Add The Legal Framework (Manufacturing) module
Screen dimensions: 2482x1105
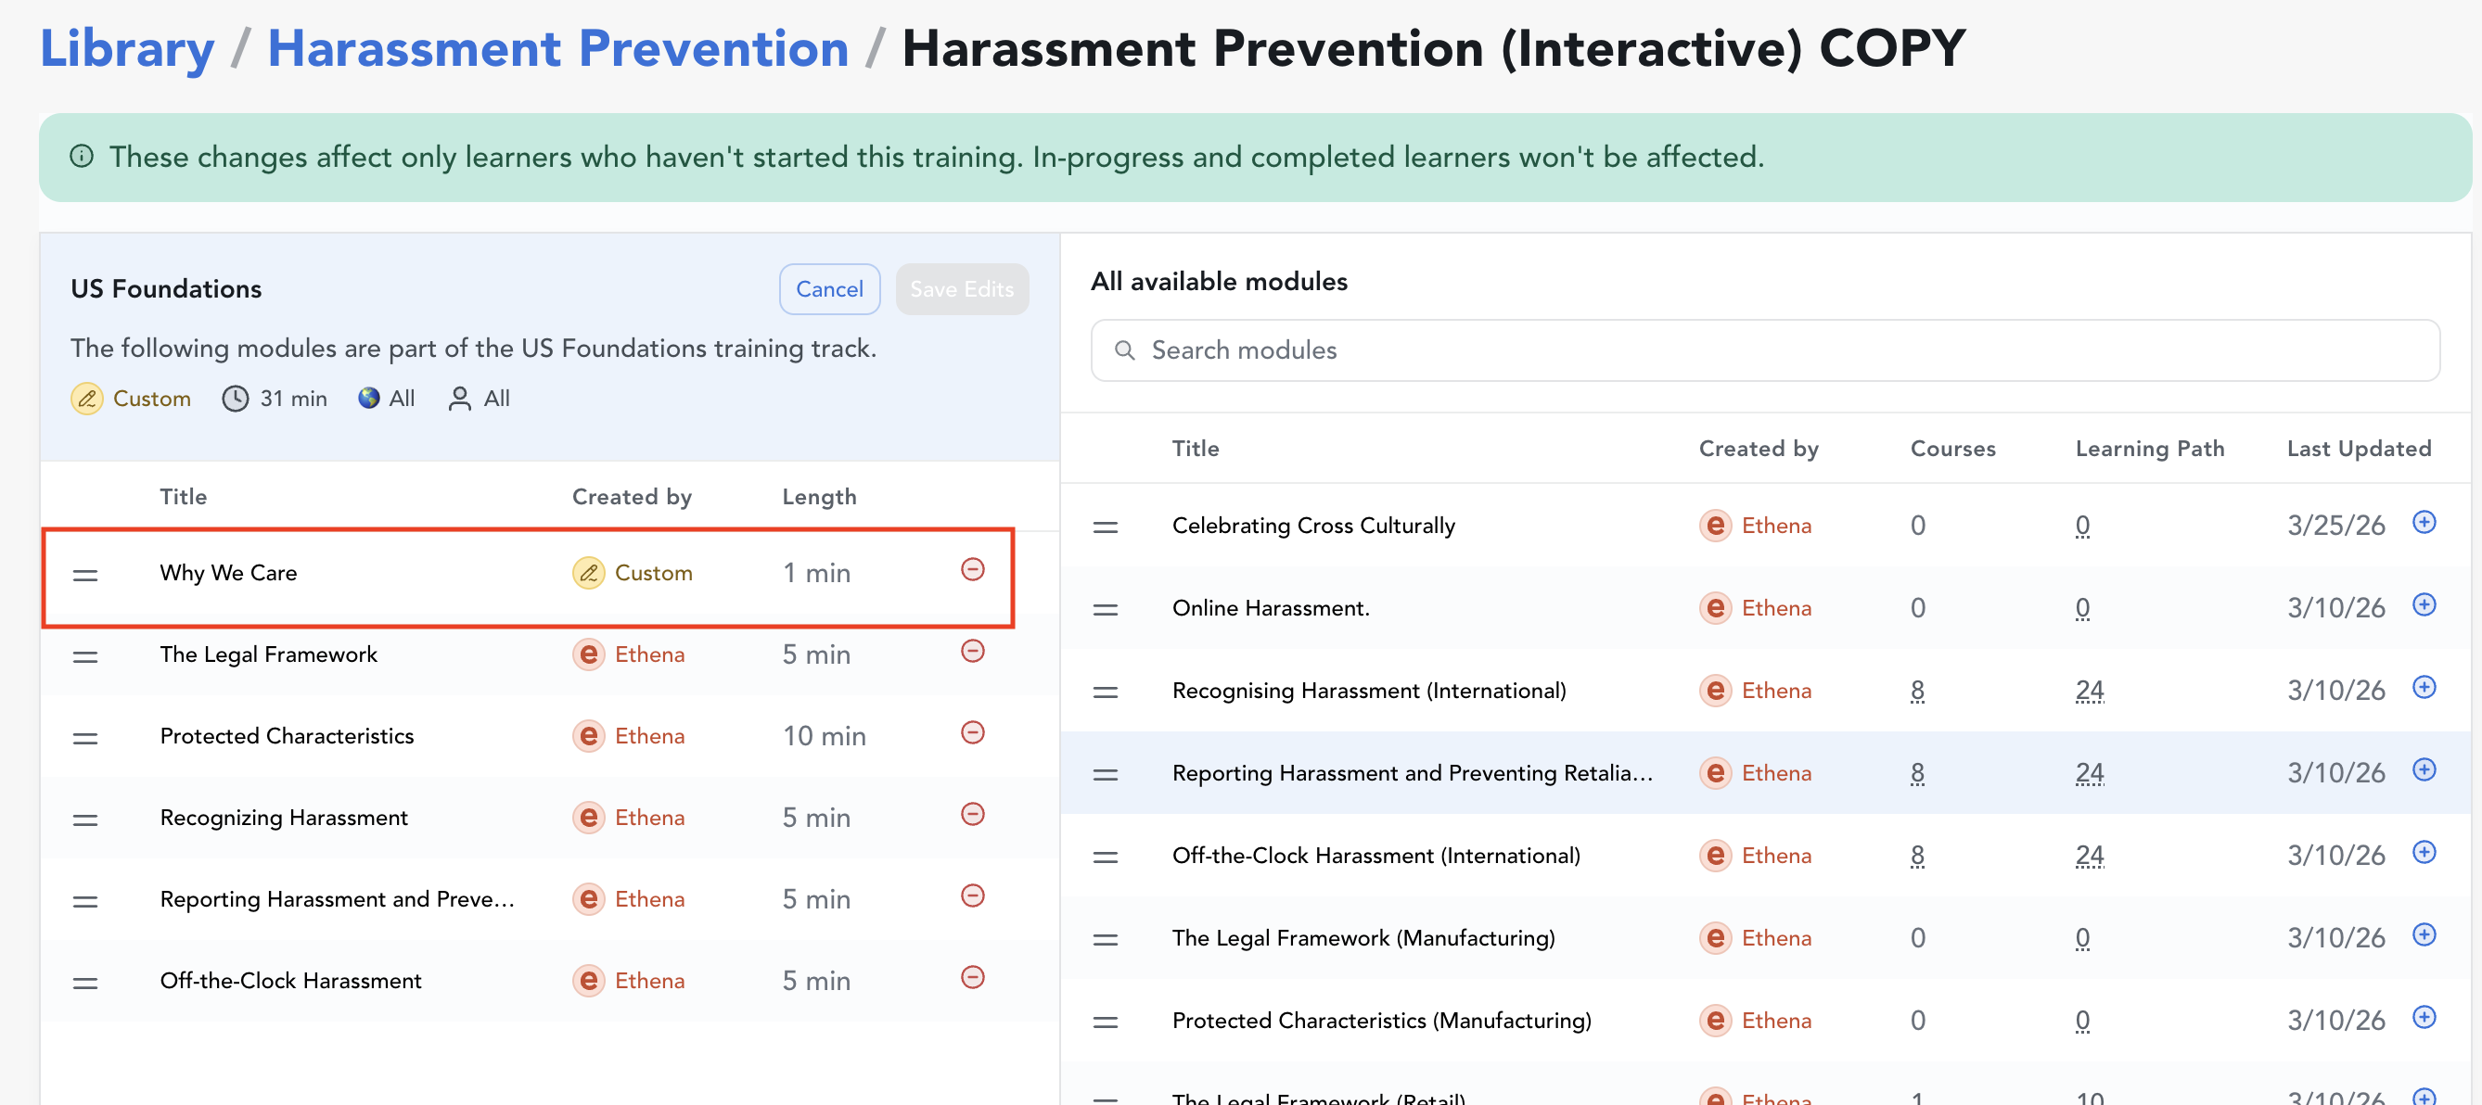point(2424,934)
